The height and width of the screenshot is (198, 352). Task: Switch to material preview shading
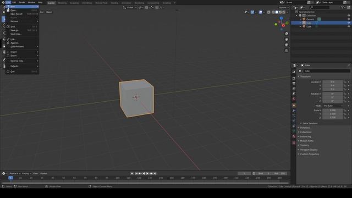(x=280, y=12)
